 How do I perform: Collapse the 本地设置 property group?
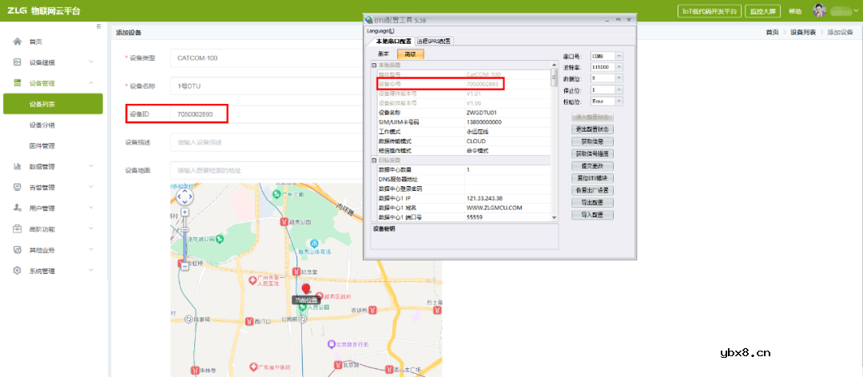pos(374,65)
